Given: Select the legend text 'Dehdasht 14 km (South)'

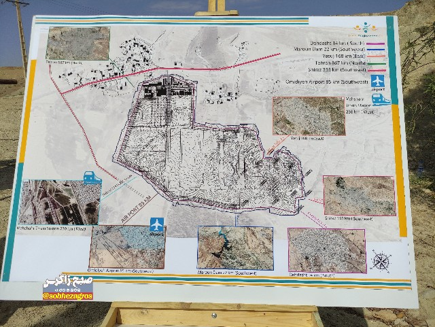Looking at the screenshot, I should [338, 44].
